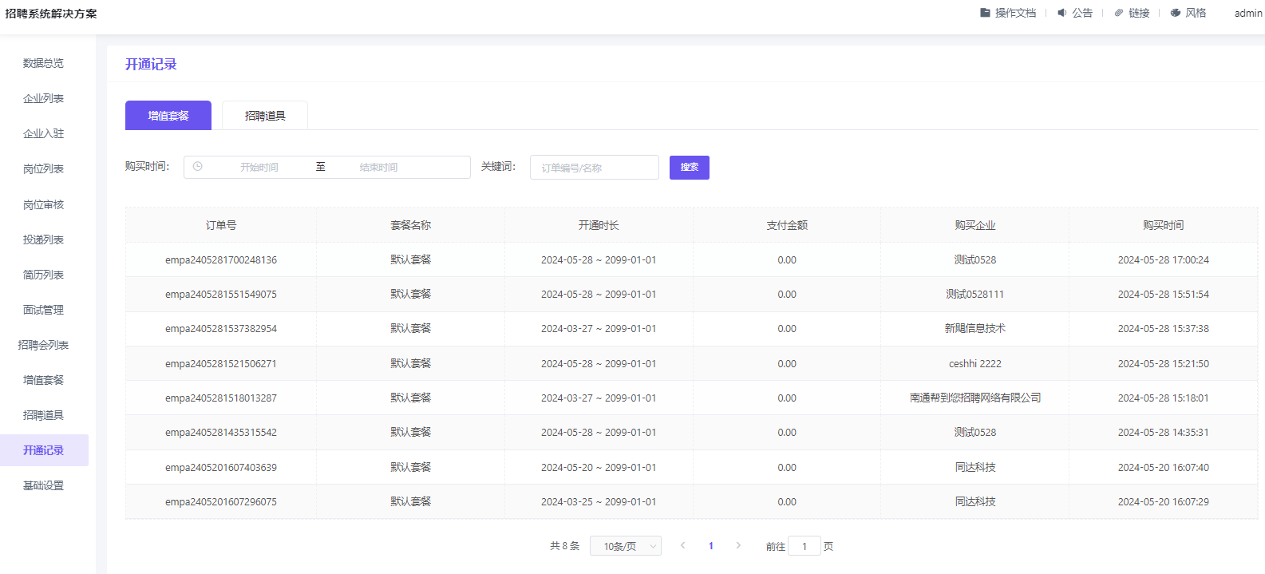Click the 风格 theme palette icon
This screenshot has width=1265, height=574.
point(1176,13)
